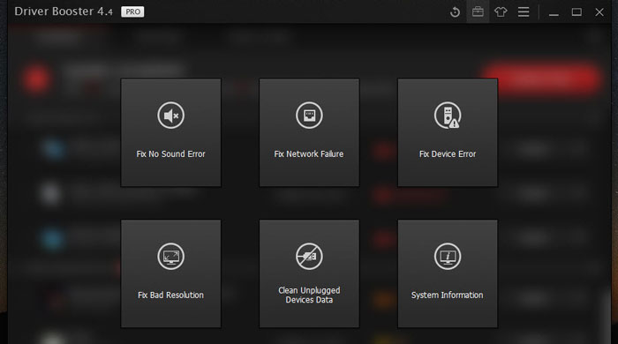Image resolution: width=618 pixels, height=344 pixels.
Task: Click the crossed-out unplugged device icon
Action: click(x=309, y=256)
